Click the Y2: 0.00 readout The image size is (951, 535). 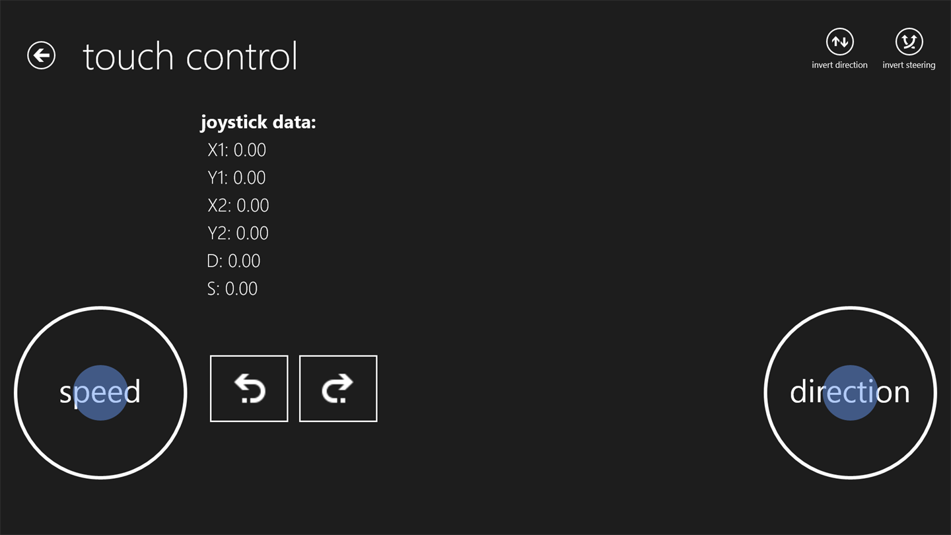click(x=238, y=233)
